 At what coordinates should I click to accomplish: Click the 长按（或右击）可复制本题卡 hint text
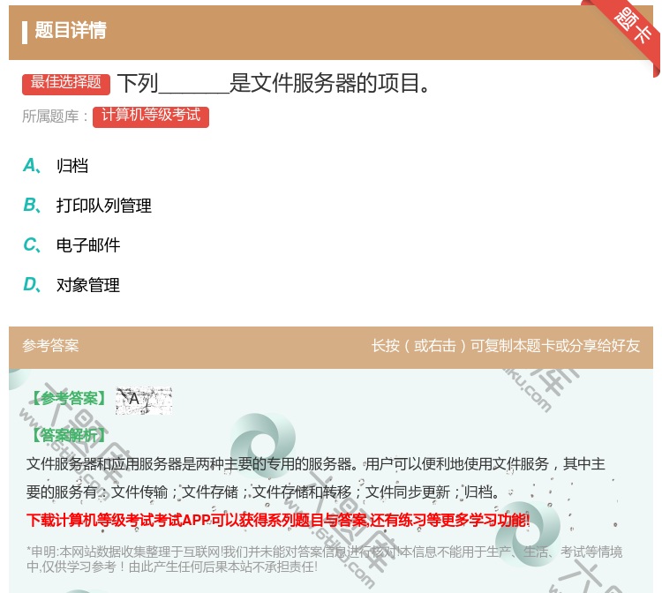click(506, 346)
